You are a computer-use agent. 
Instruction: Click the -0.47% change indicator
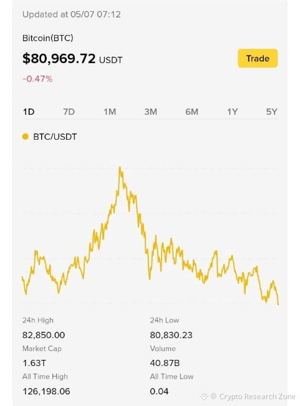click(37, 79)
